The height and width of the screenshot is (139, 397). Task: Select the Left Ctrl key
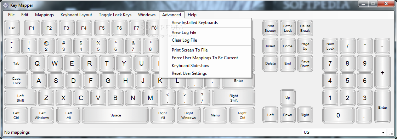coord(16,115)
